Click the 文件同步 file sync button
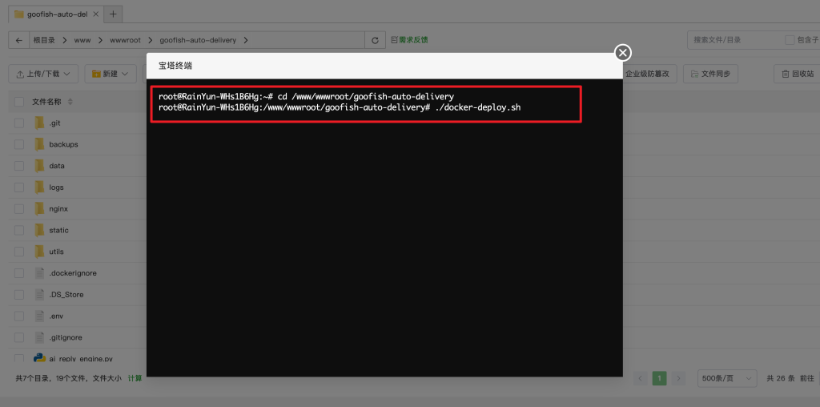 [x=710, y=74]
